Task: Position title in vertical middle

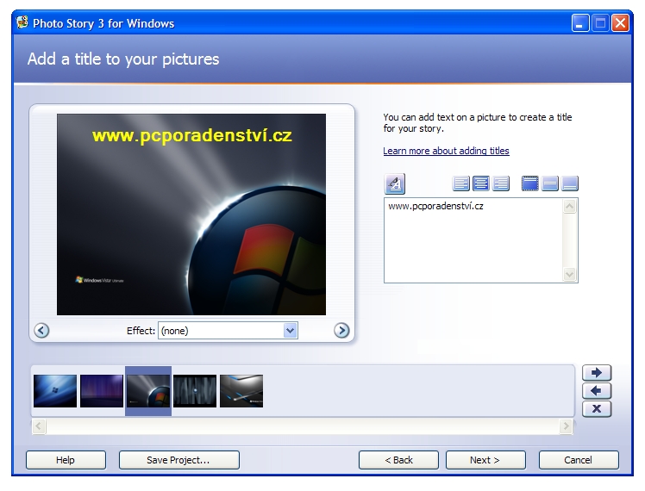Action: click(550, 183)
